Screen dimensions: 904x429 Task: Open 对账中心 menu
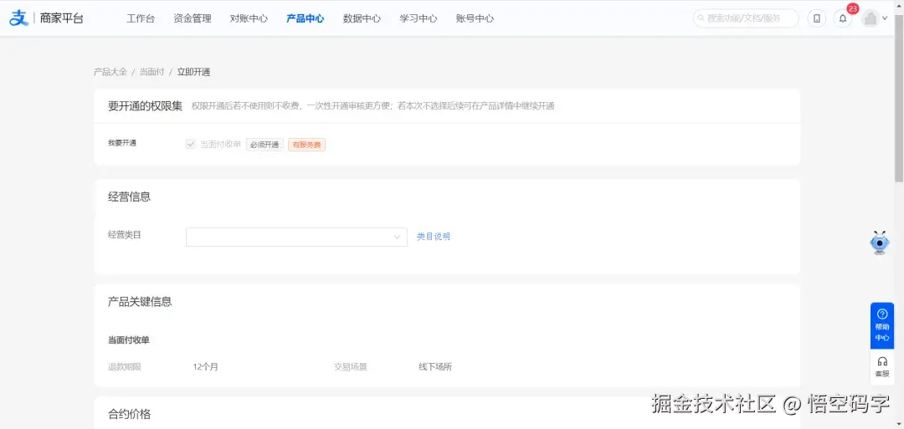coord(249,18)
